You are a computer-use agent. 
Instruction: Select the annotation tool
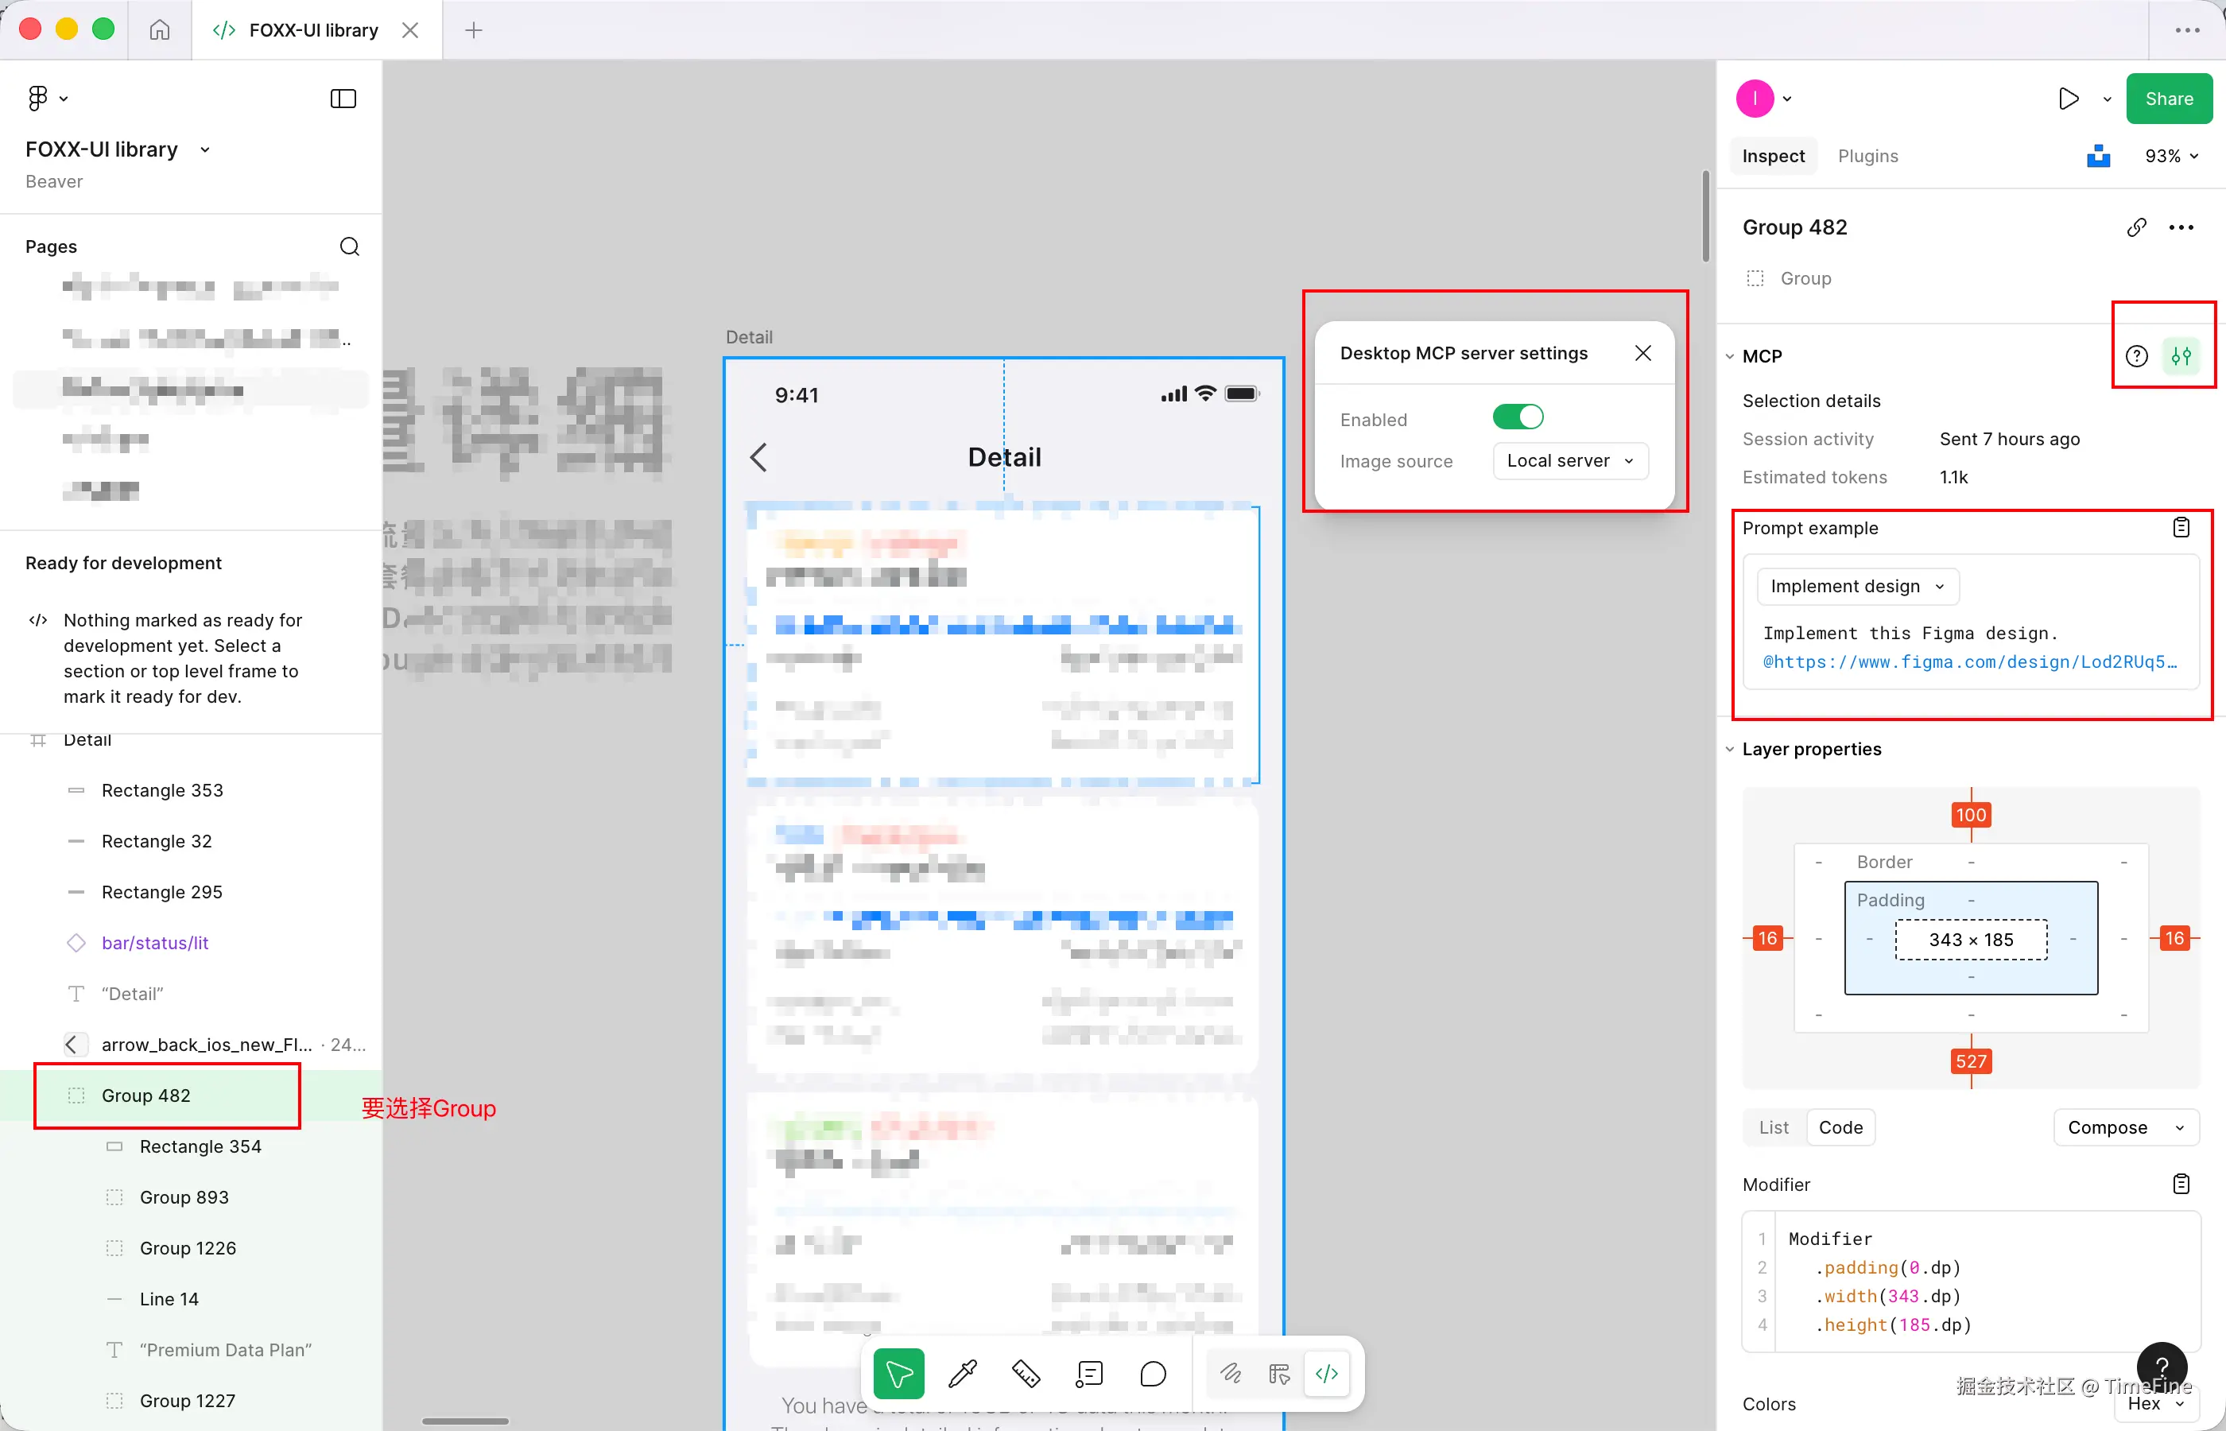1089,1374
